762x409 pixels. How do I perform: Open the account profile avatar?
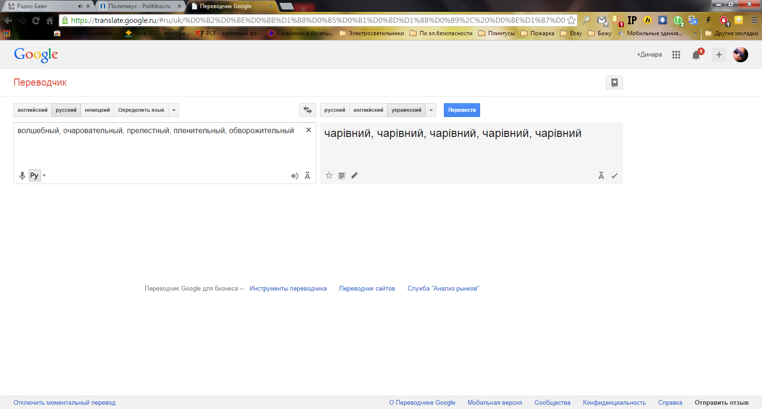point(741,55)
